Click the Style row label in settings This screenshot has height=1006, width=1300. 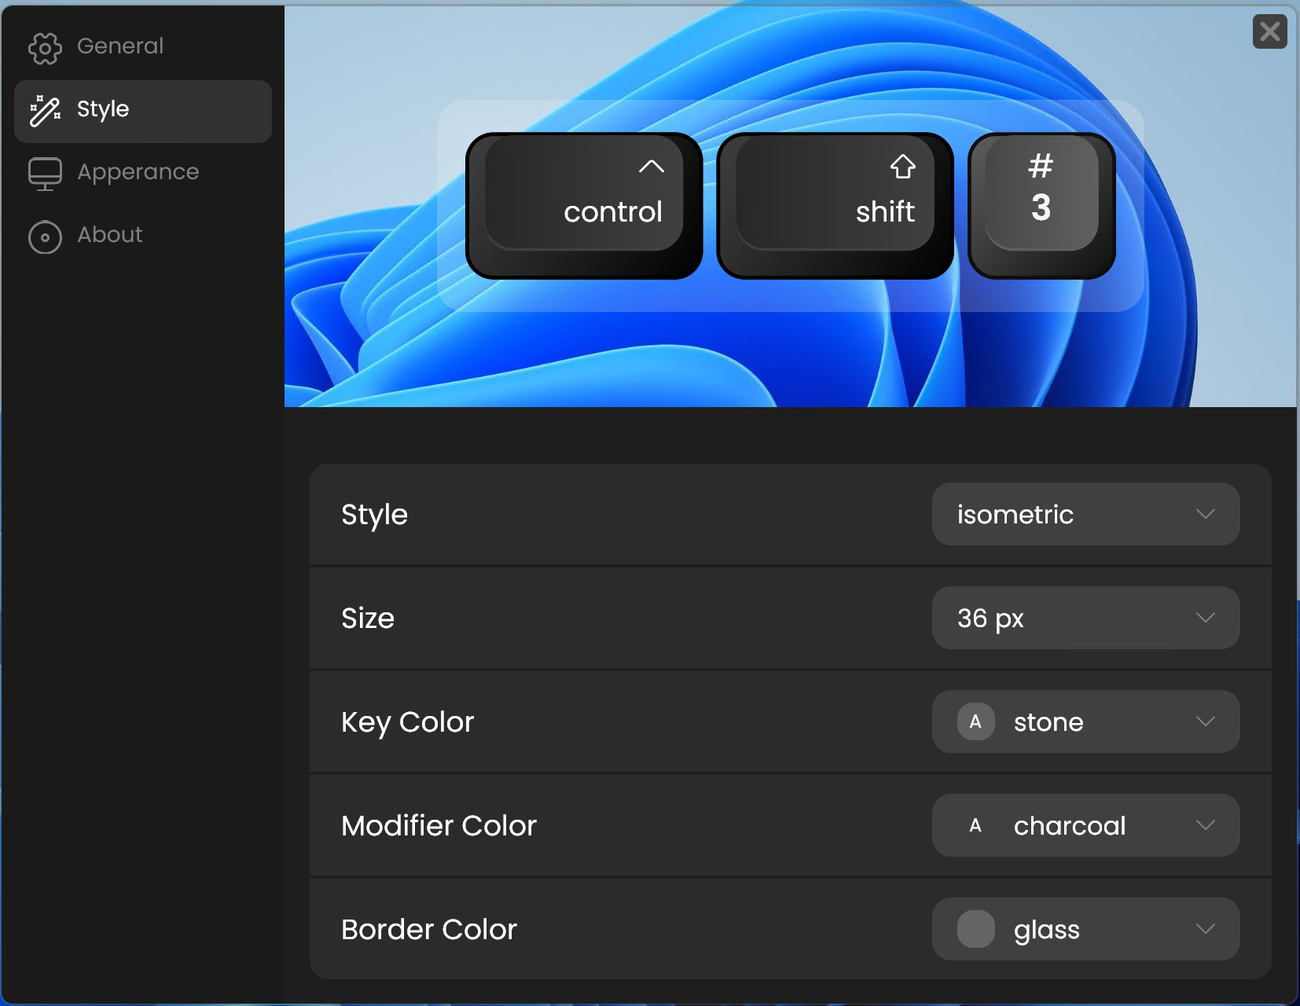click(374, 515)
